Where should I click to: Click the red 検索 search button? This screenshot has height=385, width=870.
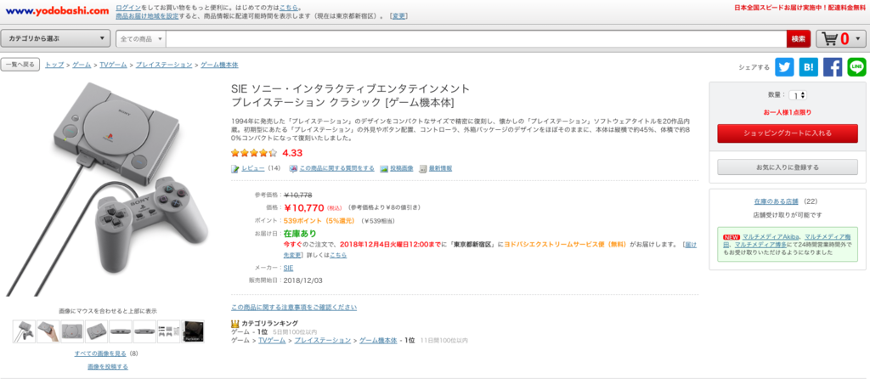click(x=799, y=39)
